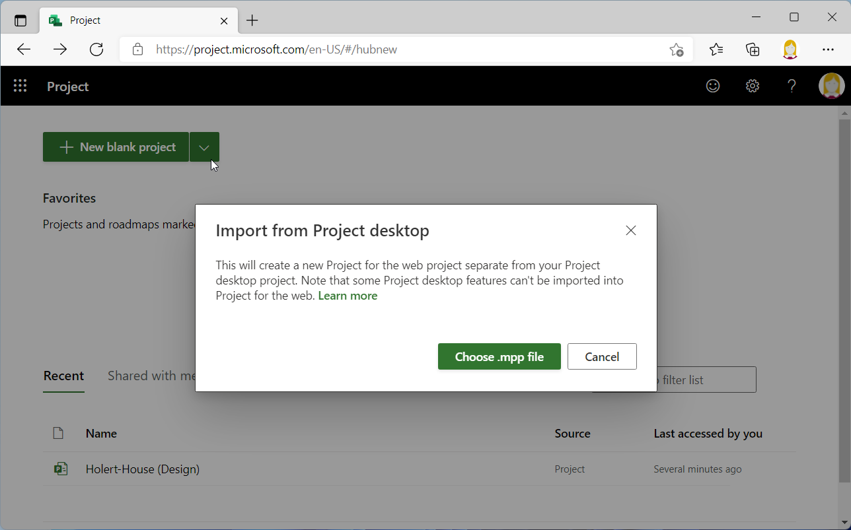Click the Project app title

coord(67,86)
